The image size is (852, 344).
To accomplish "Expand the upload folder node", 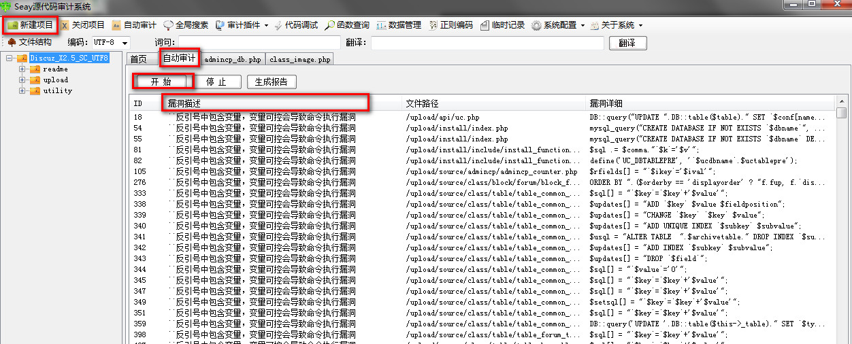I will (22, 80).
